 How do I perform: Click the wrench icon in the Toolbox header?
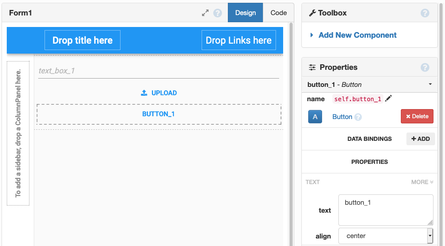pyautogui.click(x=312, y=12)
